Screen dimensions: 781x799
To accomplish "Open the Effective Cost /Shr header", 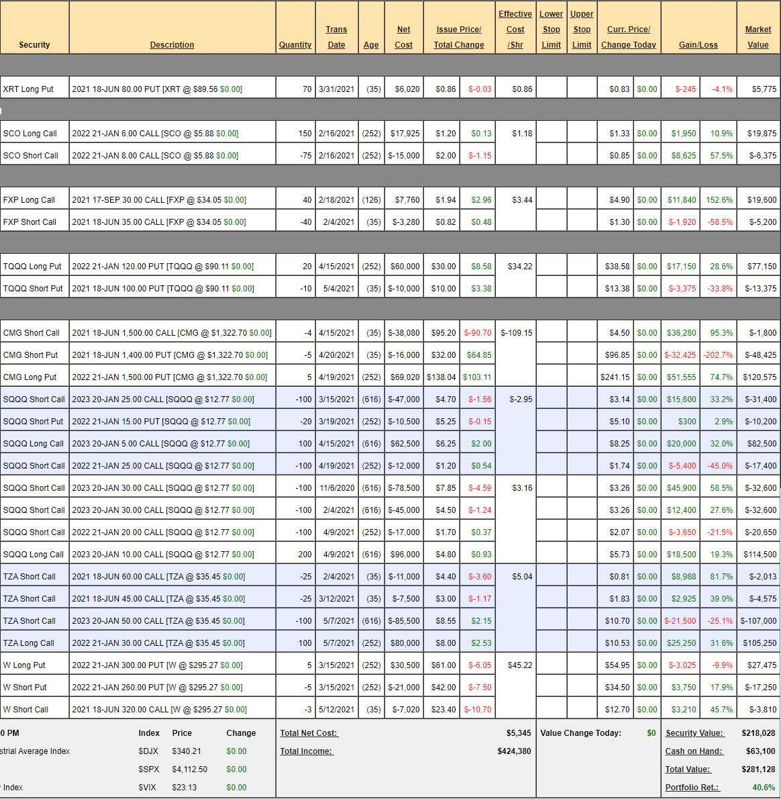I will coord(515,30).
